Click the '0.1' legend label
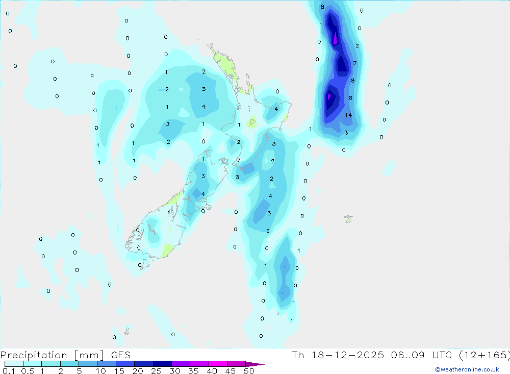 (9, 371)
